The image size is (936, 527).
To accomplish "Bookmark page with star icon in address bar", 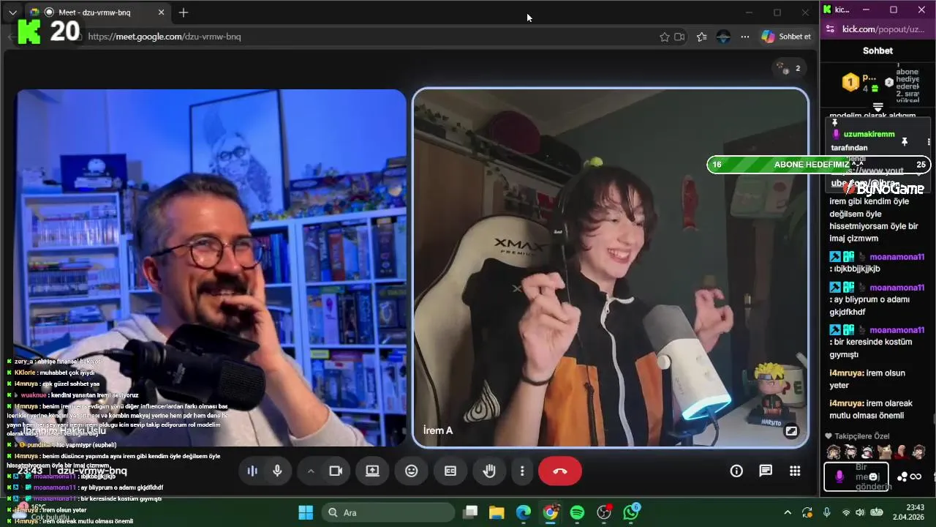I will point(664,37).
